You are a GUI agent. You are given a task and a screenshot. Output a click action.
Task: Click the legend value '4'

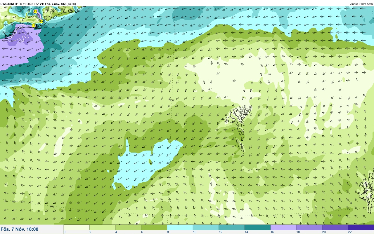[116, 232]
